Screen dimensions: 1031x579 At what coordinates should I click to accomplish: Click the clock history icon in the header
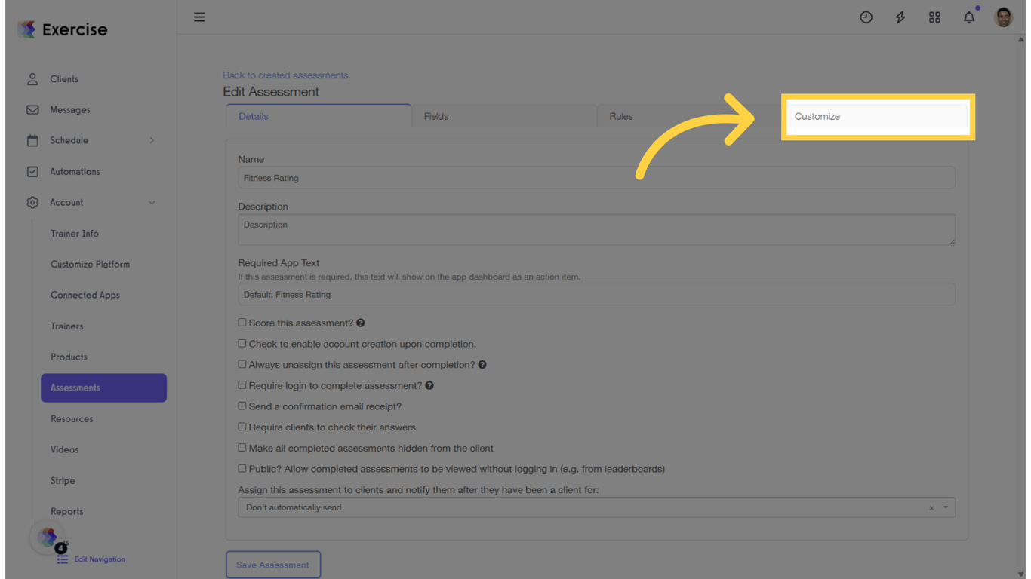point(866,17)
